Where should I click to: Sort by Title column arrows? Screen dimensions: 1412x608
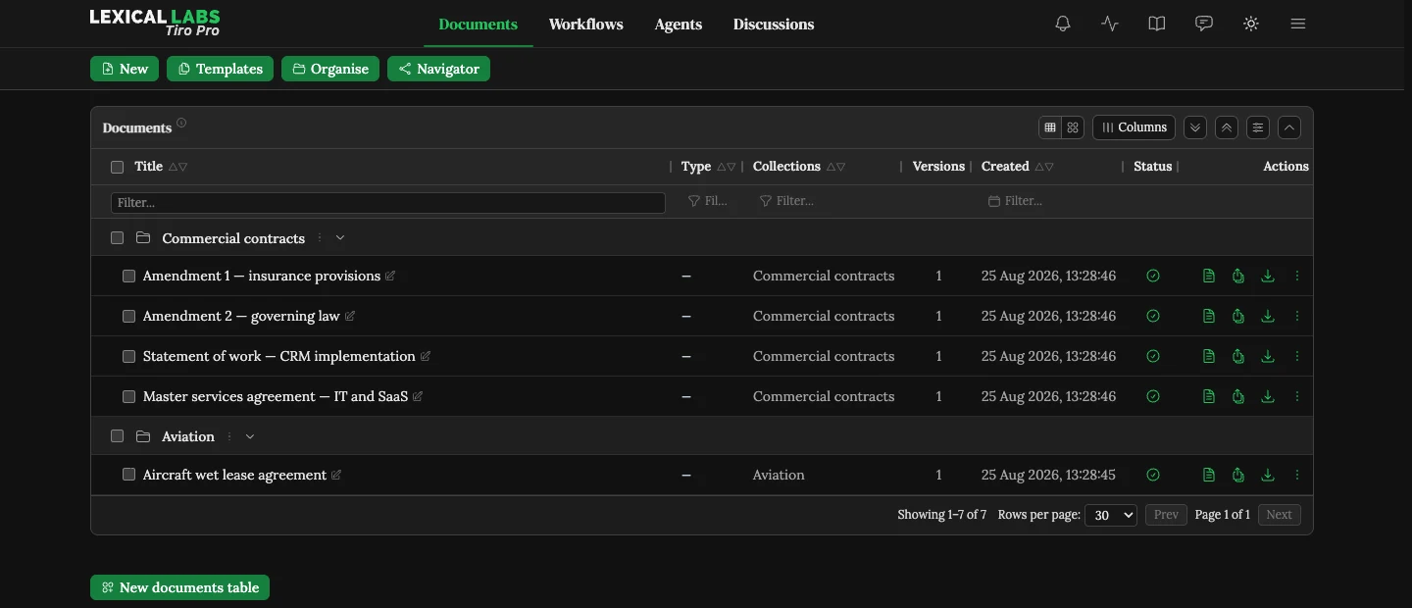[177, 167]
